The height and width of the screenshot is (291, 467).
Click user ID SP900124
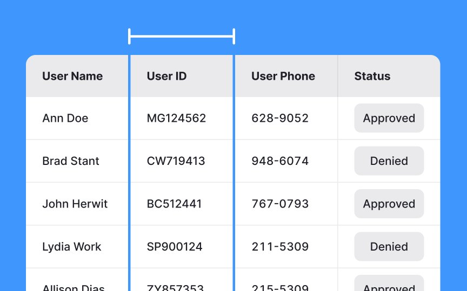(175, 246)
